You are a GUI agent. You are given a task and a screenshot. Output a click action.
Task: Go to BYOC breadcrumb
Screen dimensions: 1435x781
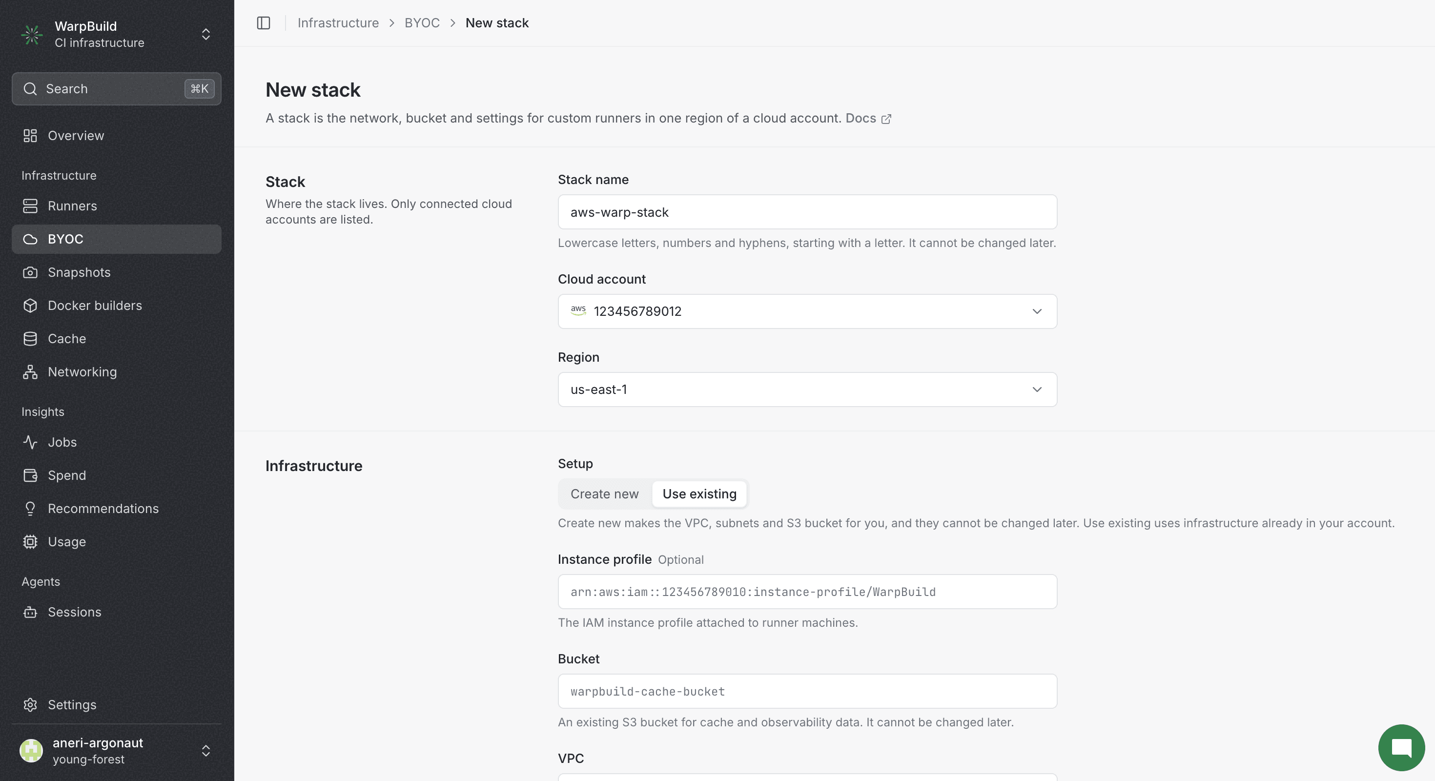point(422,23)
